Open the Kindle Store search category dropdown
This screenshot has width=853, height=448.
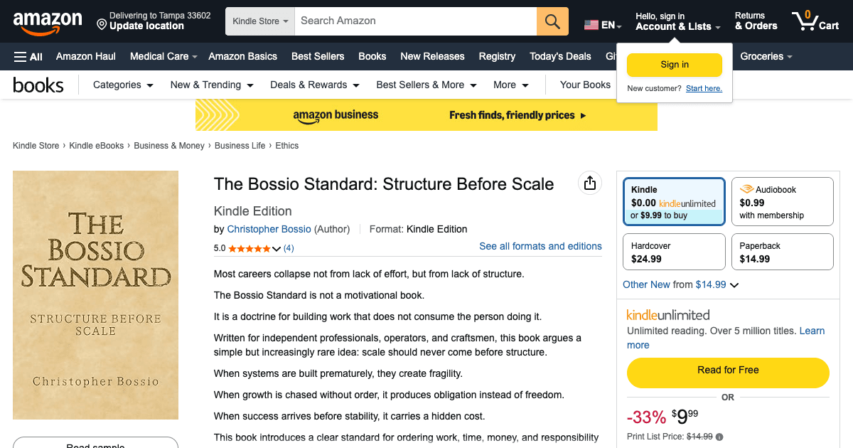259,21
